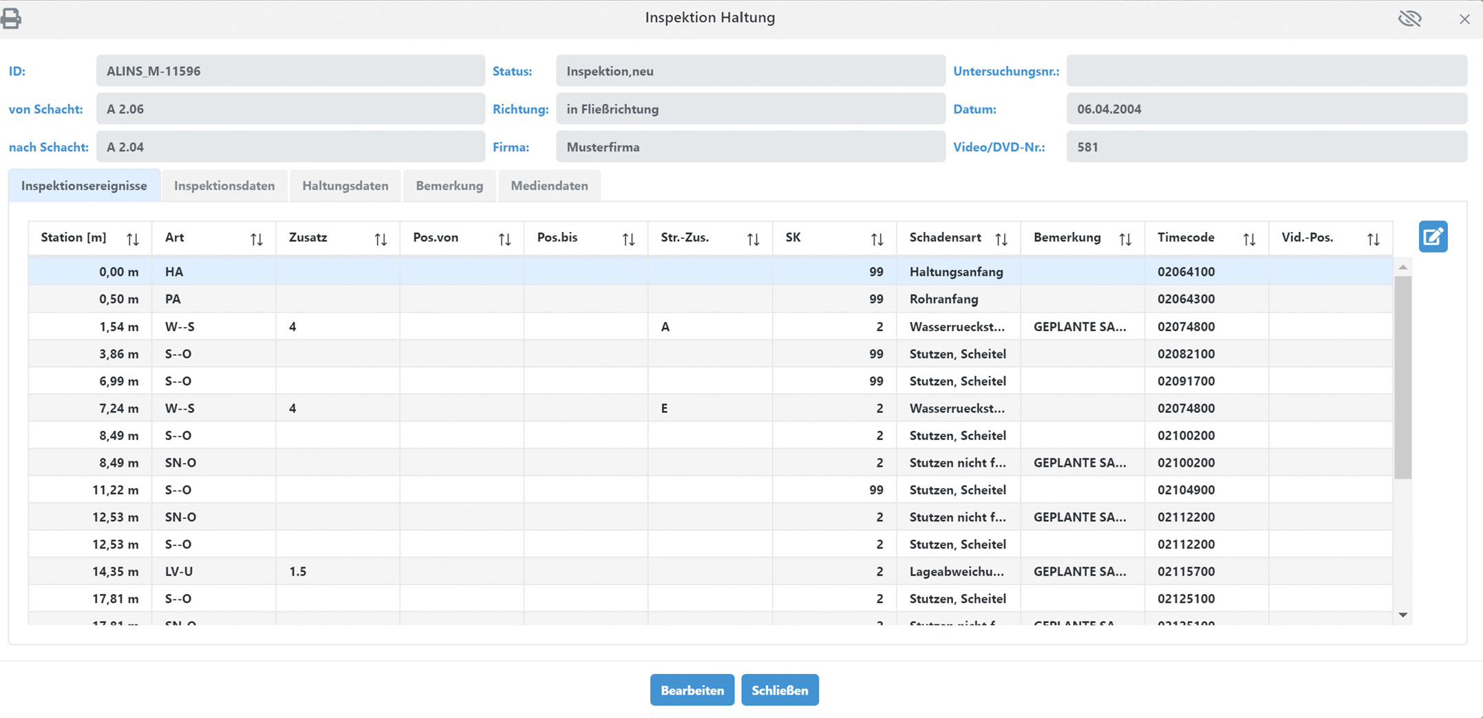1483x718 pixels.
Task: Open the Mediendaten tab
Action: 549,186
